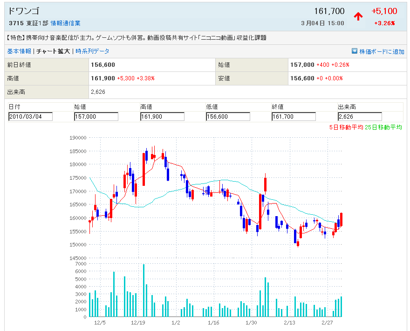
Task: Click the tall red candlestick reaching 176000 after 1/30
Action: pos(266,184)
